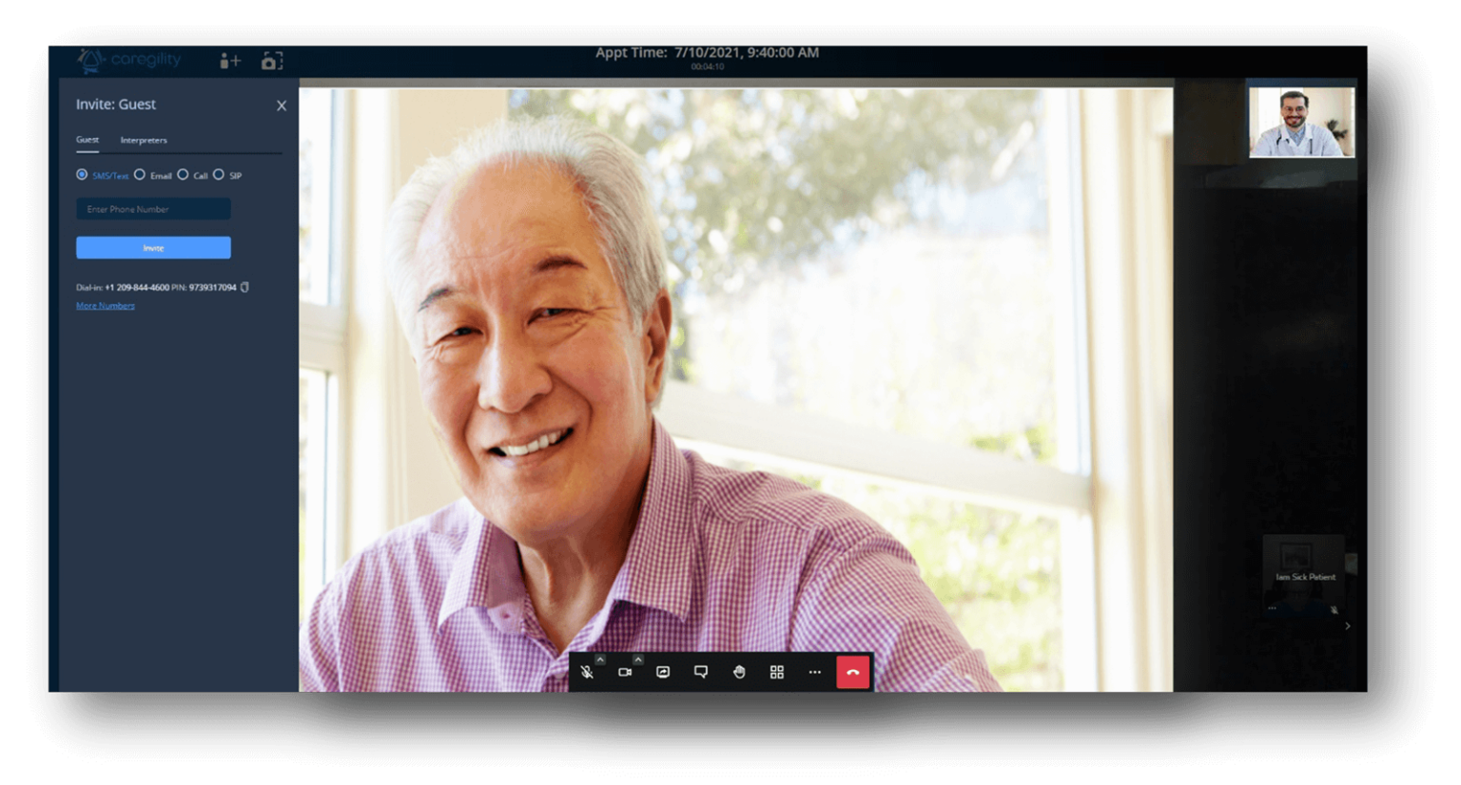Viewport: 1461px width, 785px height.
Task: Select the SMS/Text invite option
Action: 82,174
